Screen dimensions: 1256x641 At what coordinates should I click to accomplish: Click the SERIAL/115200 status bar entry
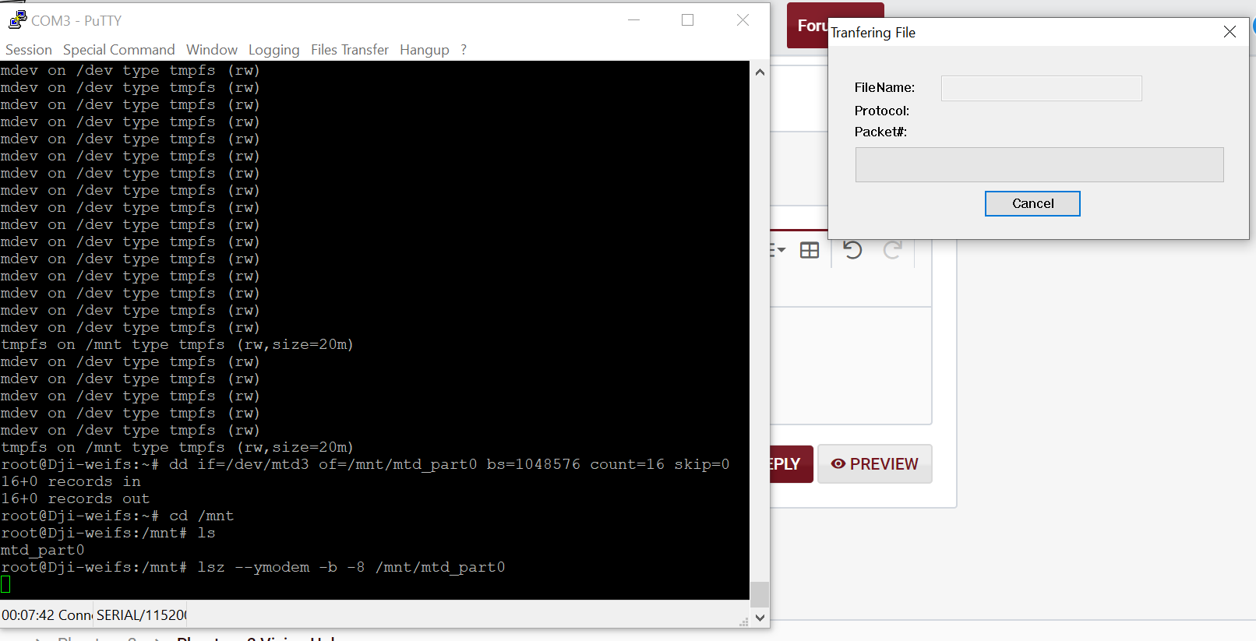[x=141, y=615]
